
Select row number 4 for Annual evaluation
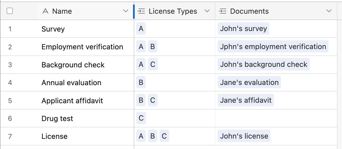[10, 83]
